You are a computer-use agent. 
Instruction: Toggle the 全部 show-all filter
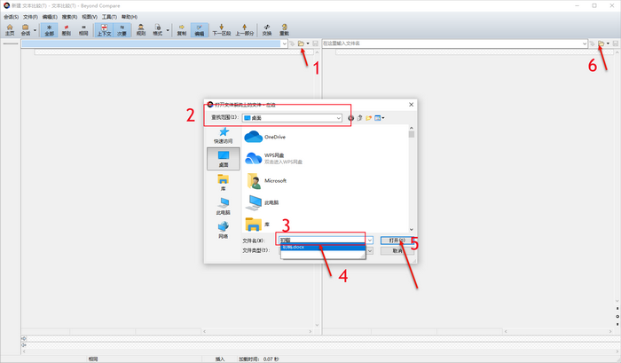click(x=49, y=29)
